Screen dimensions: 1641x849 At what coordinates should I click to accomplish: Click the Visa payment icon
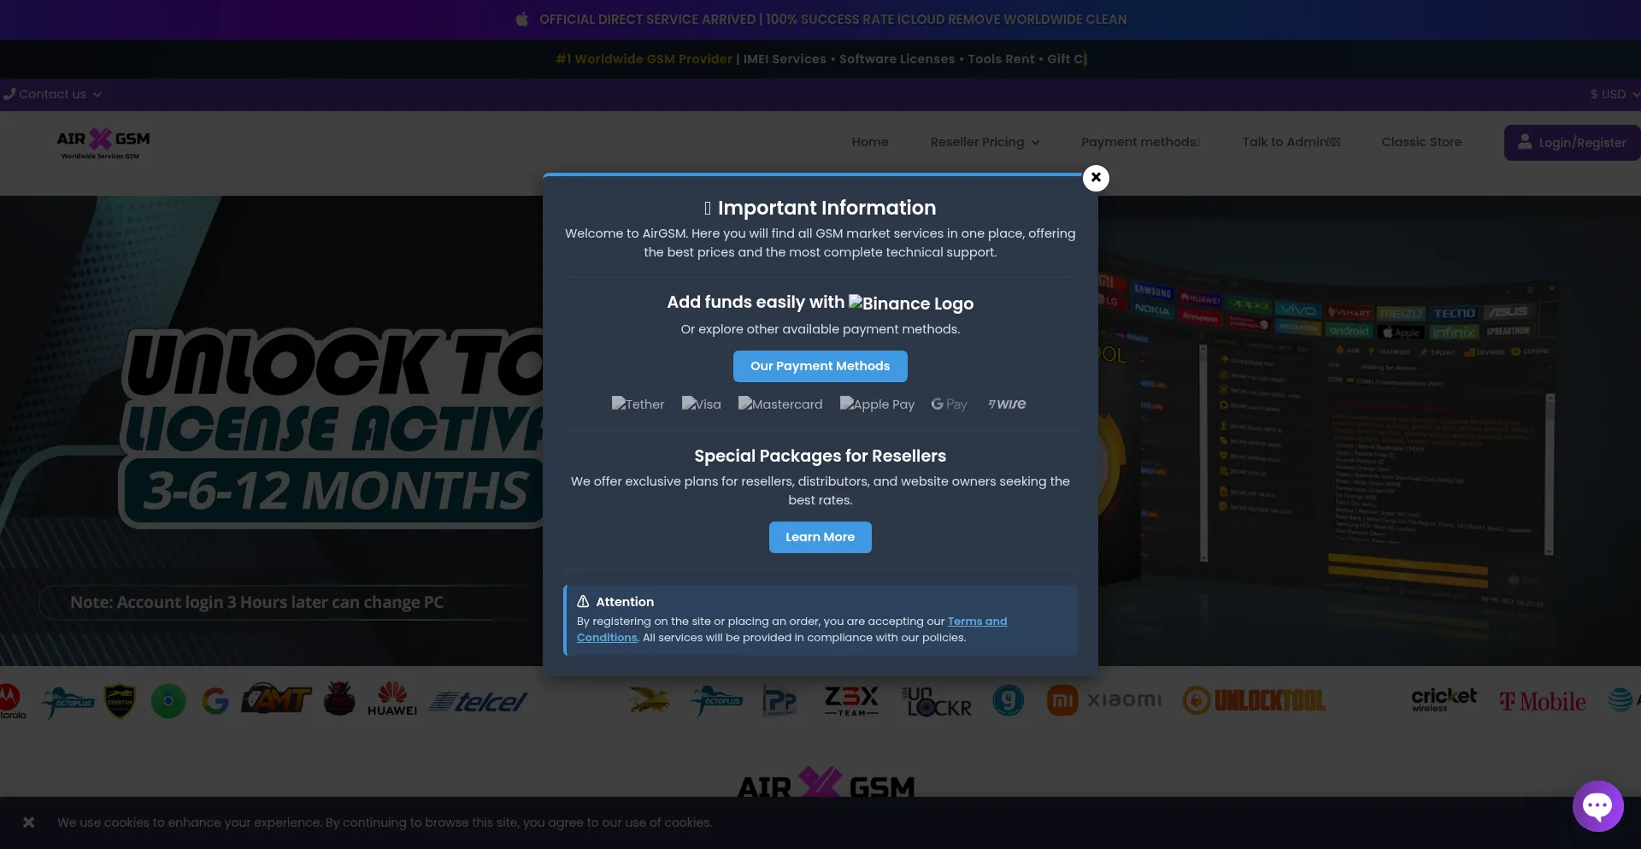[701, 404]
